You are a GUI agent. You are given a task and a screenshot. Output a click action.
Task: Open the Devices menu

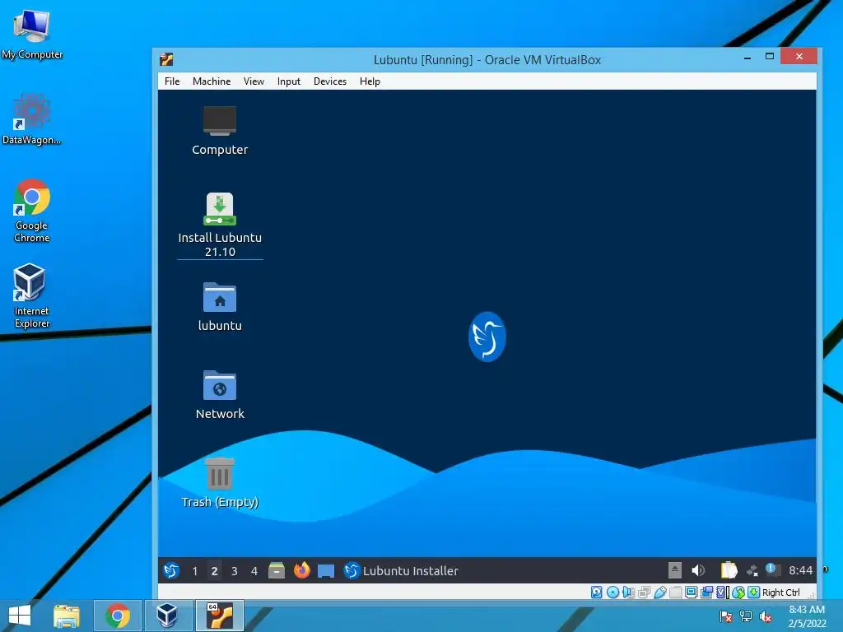330,81
